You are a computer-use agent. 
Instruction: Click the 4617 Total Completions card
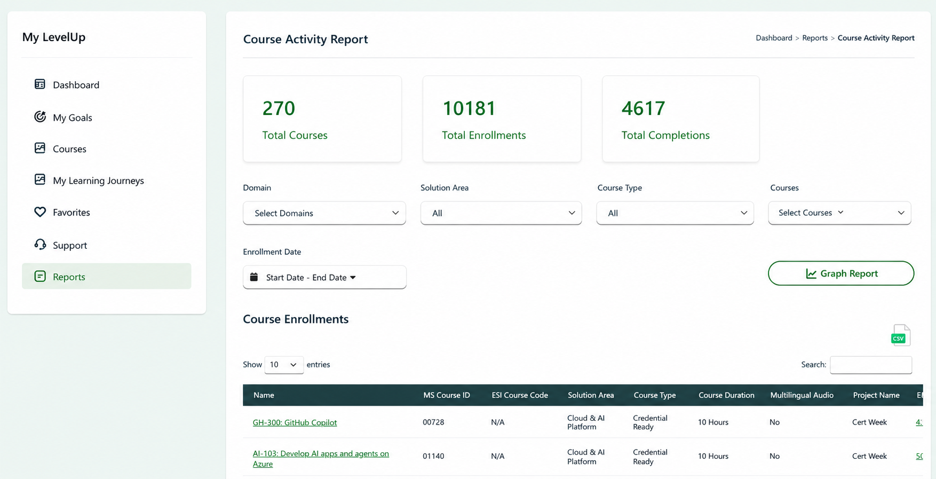point(681,119)
